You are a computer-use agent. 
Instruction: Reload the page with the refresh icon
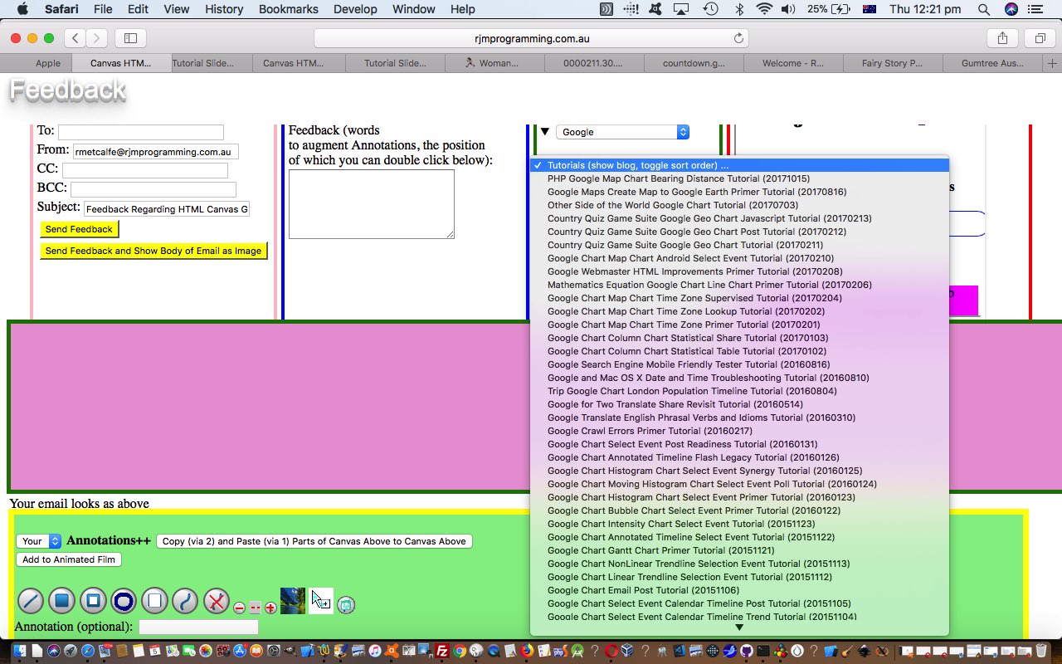[x=738, y=38]
